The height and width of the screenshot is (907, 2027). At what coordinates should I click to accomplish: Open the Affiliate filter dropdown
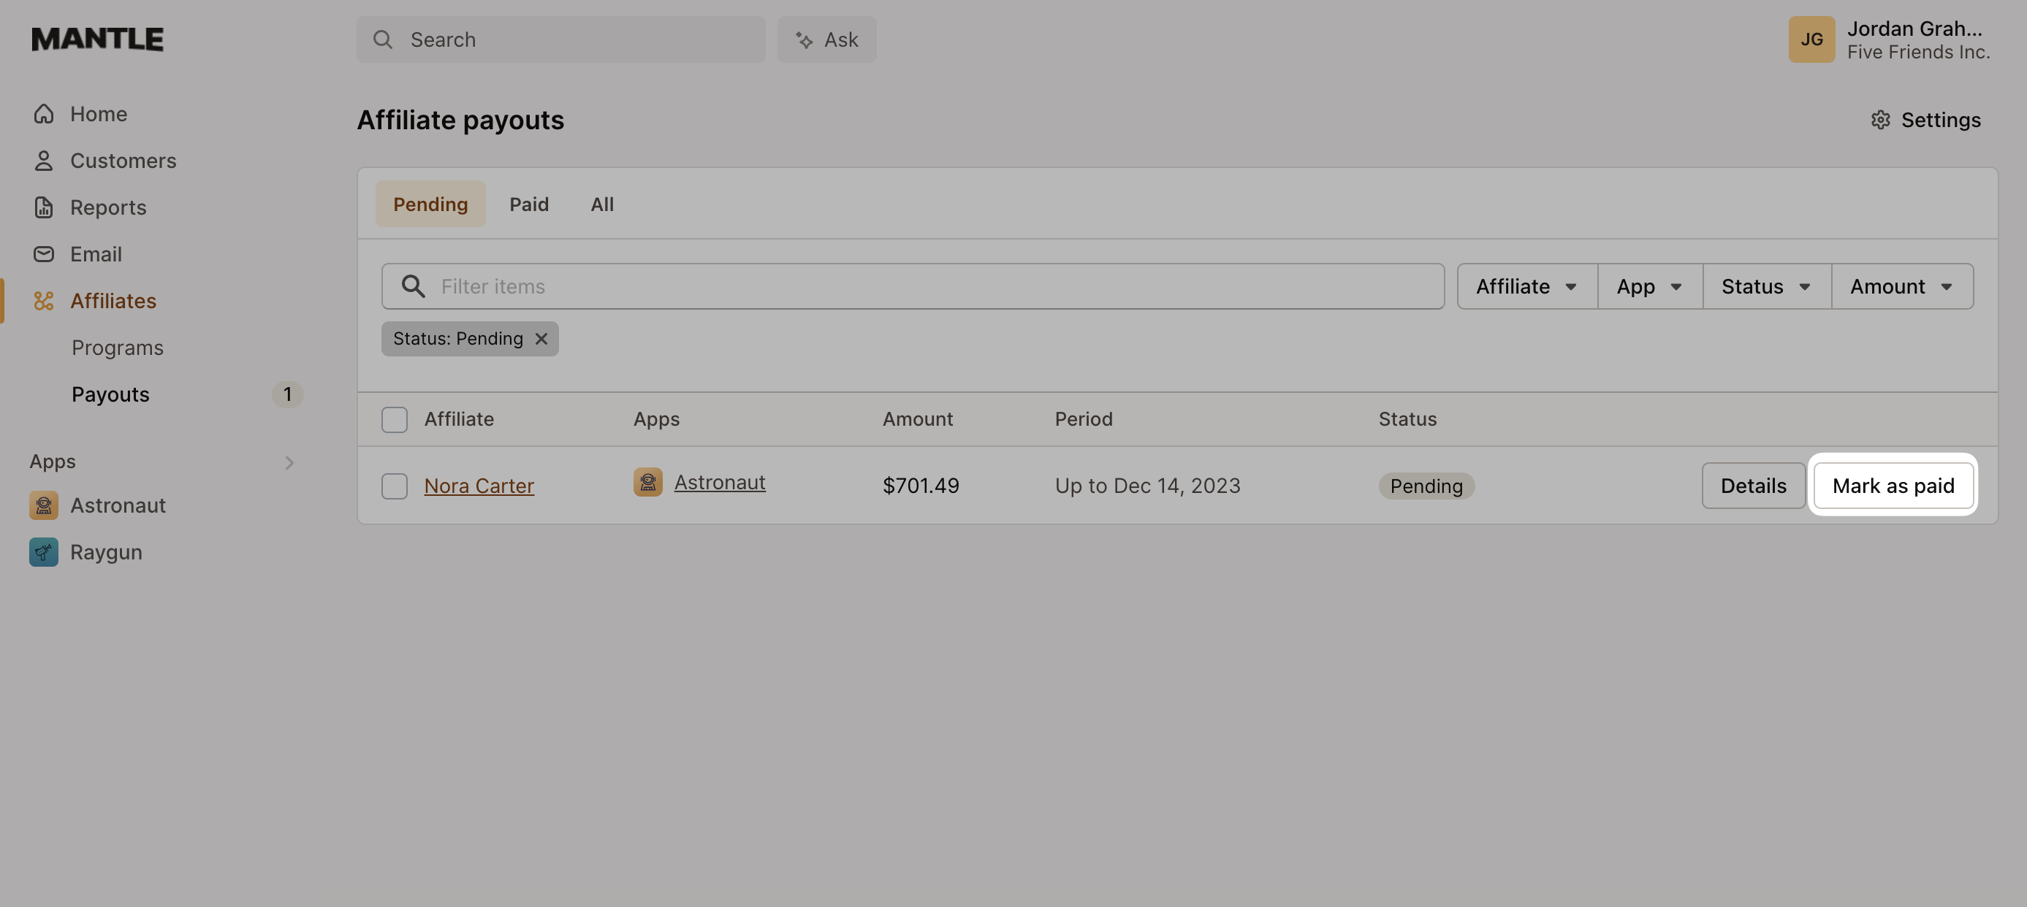(1526, 286)
